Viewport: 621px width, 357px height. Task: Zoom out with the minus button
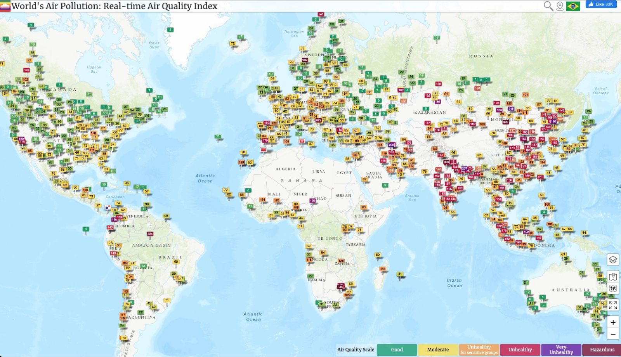click(613, 334)
